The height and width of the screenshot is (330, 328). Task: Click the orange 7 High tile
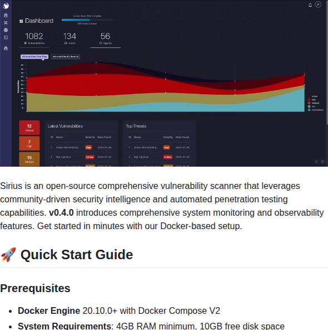(x=29, y=143)
